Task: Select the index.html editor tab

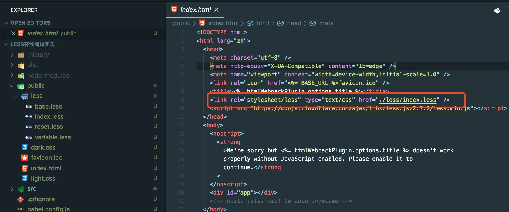Action: coord(195,10)
